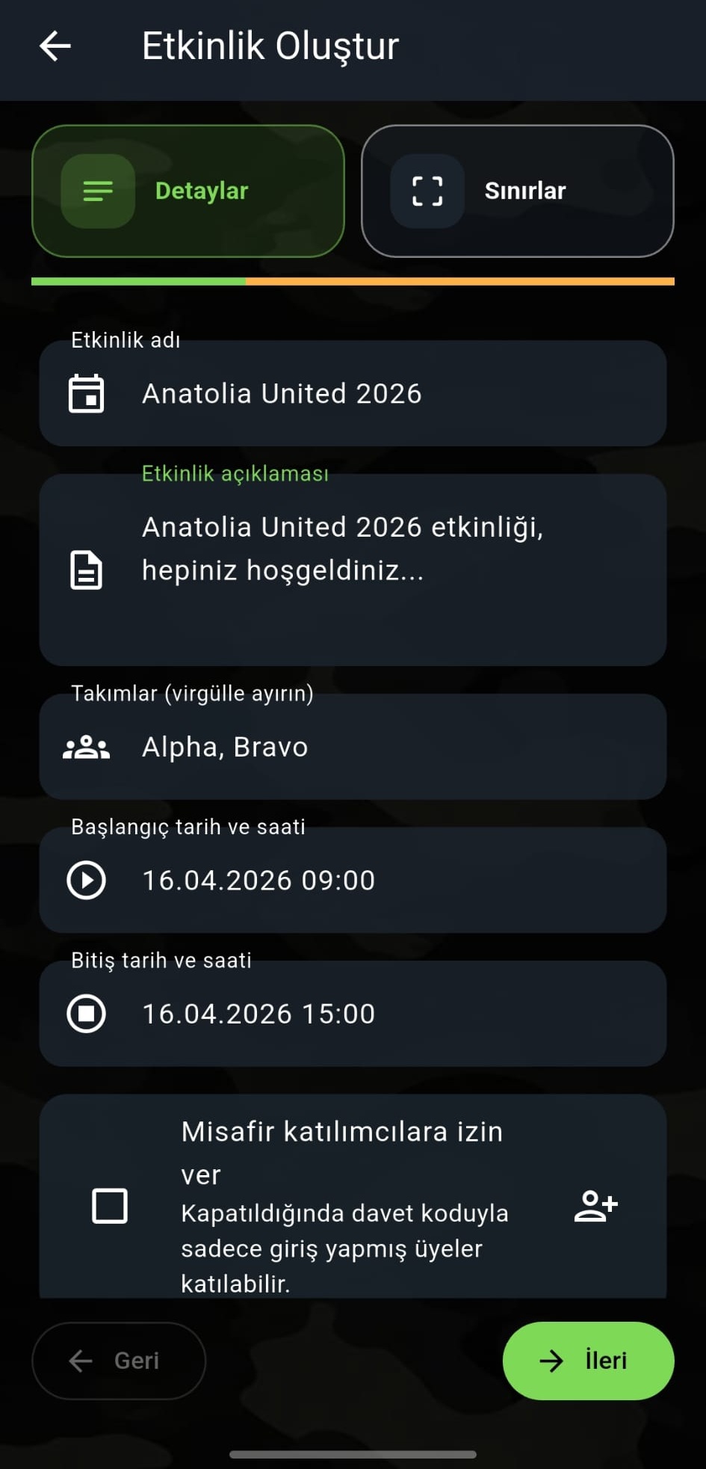
Task: Click the play icon for start date
Action: pyautogui.click(x=87, y=881)
